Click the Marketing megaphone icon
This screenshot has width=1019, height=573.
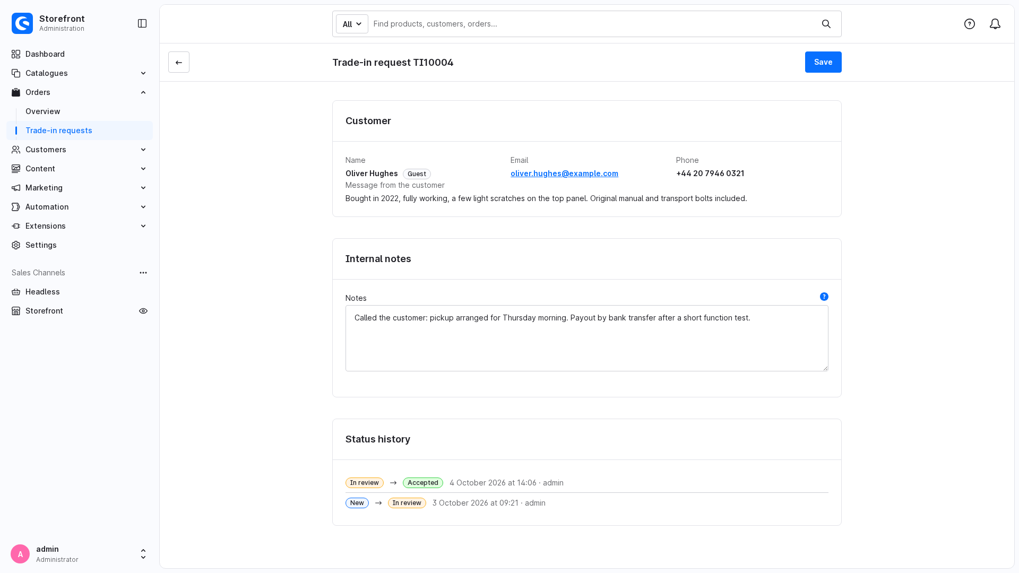pos(16,188)
